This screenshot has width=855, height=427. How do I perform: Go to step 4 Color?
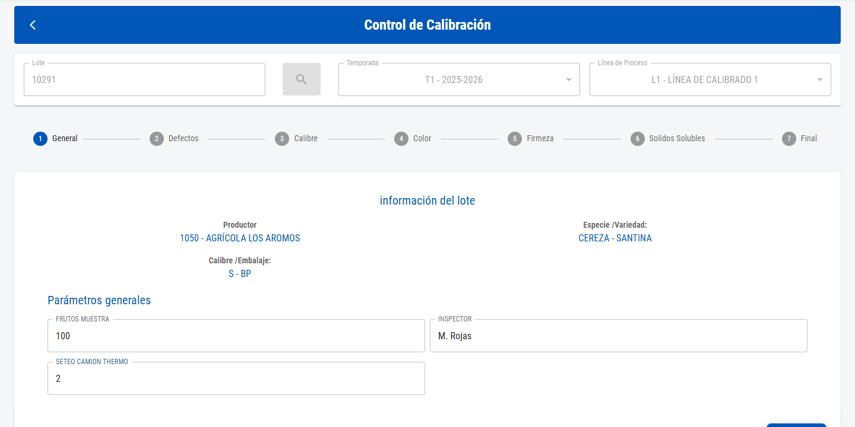pyautogui.click(x=413, y=139)
